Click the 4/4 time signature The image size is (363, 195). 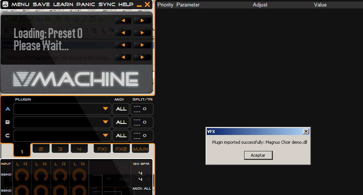coord(141,176)
